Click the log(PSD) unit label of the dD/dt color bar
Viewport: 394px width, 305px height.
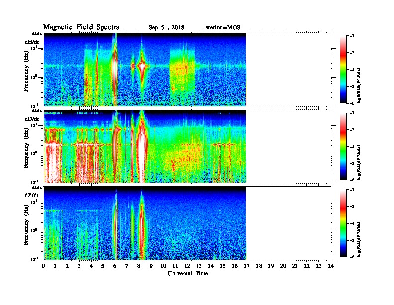coord(359,162)
